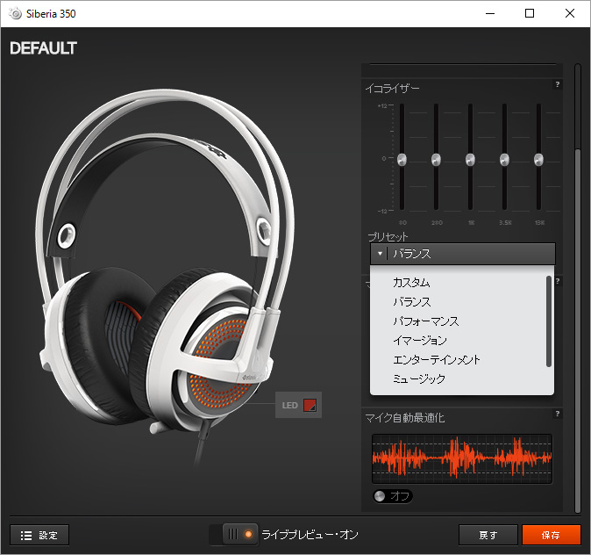
Task: Click the right settings panel scrollbar
Action: [578, 331]
